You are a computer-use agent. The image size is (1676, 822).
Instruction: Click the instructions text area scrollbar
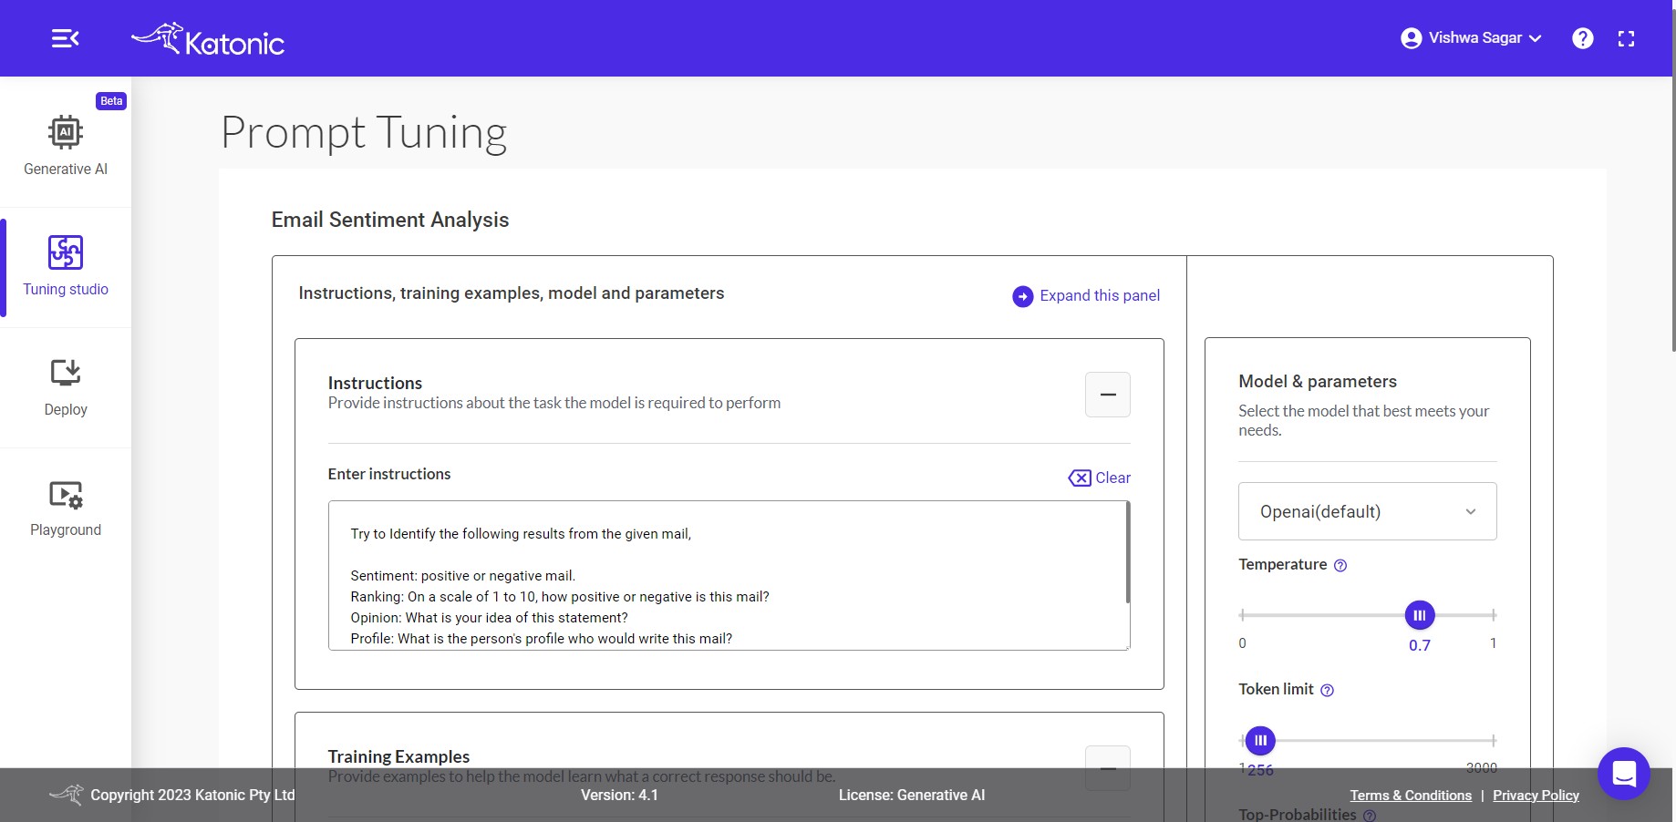pos(1128,552)
